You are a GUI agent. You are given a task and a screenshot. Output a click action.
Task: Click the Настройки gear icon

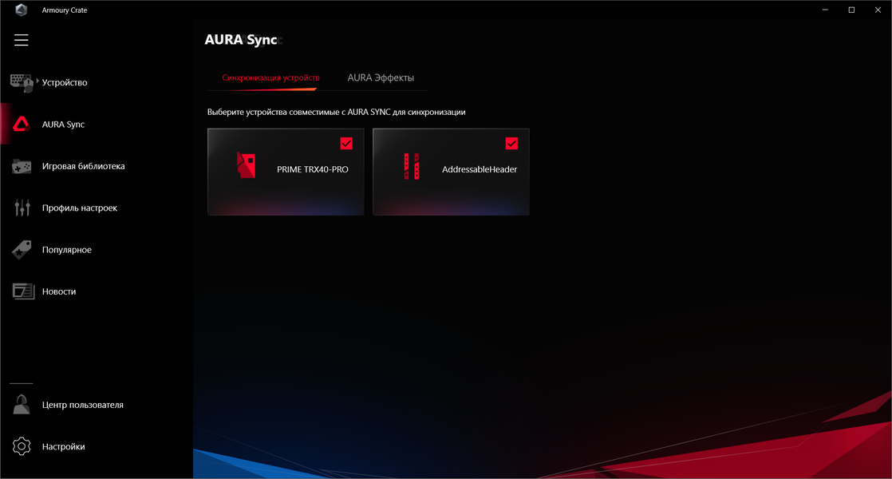point(22,446)
